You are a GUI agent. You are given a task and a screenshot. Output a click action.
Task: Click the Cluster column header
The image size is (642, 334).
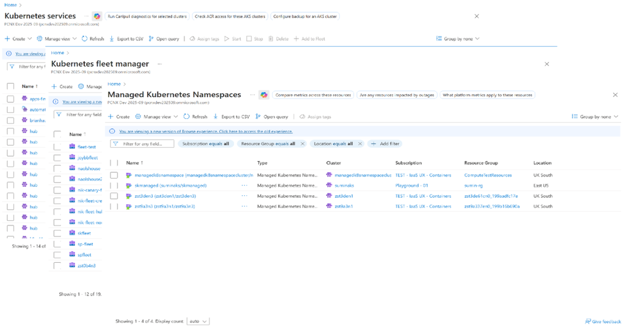click(x=334, y=163)
